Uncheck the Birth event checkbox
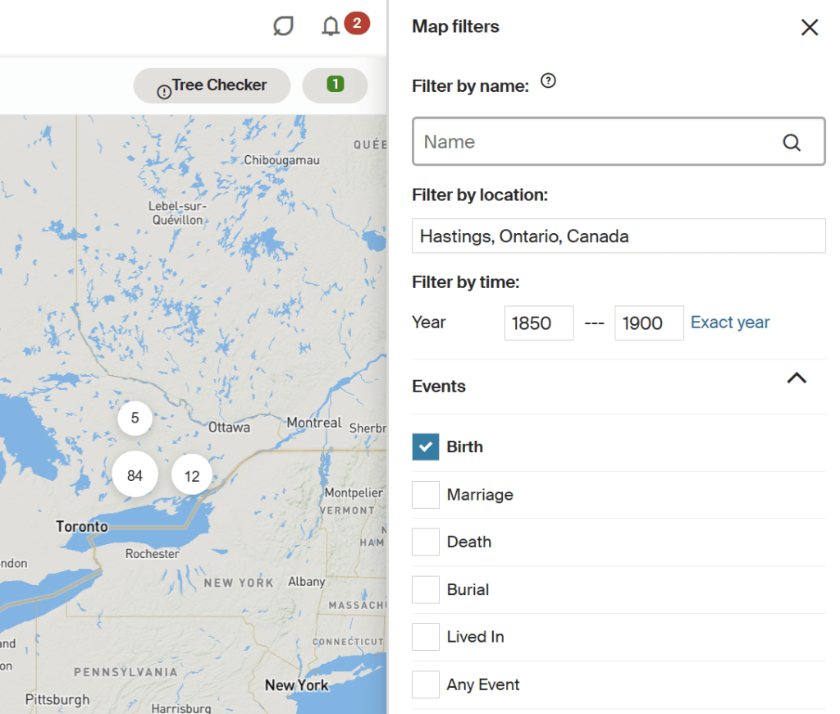 426,447
